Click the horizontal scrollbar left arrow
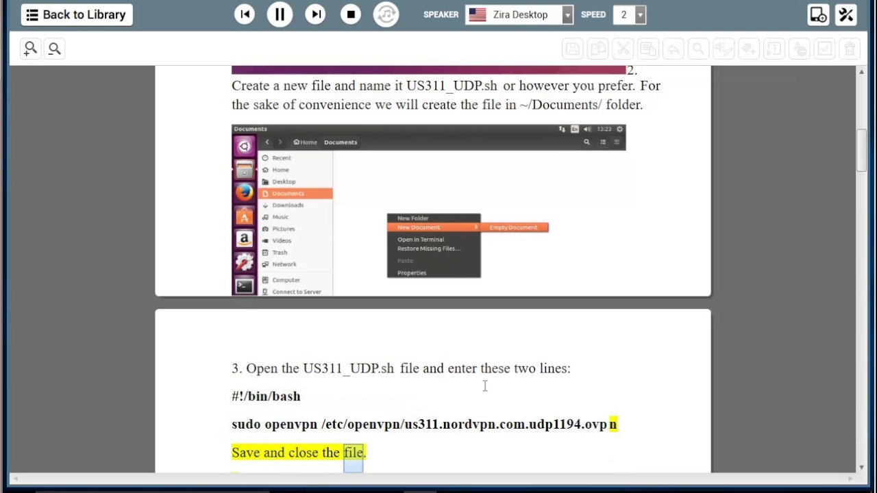877x493 pixels. click(x=15, y=478)
